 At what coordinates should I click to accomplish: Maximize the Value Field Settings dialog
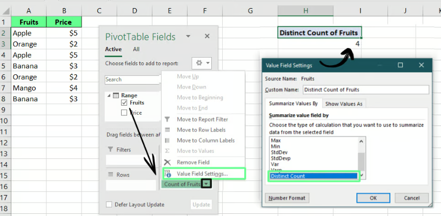pyautogui.click(x=400, y=65)
